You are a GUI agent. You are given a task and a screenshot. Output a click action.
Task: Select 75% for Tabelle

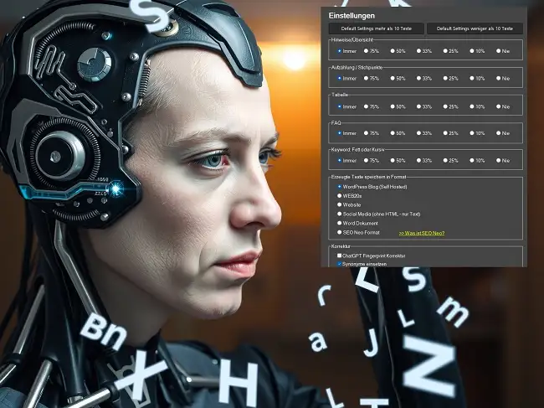366,106
